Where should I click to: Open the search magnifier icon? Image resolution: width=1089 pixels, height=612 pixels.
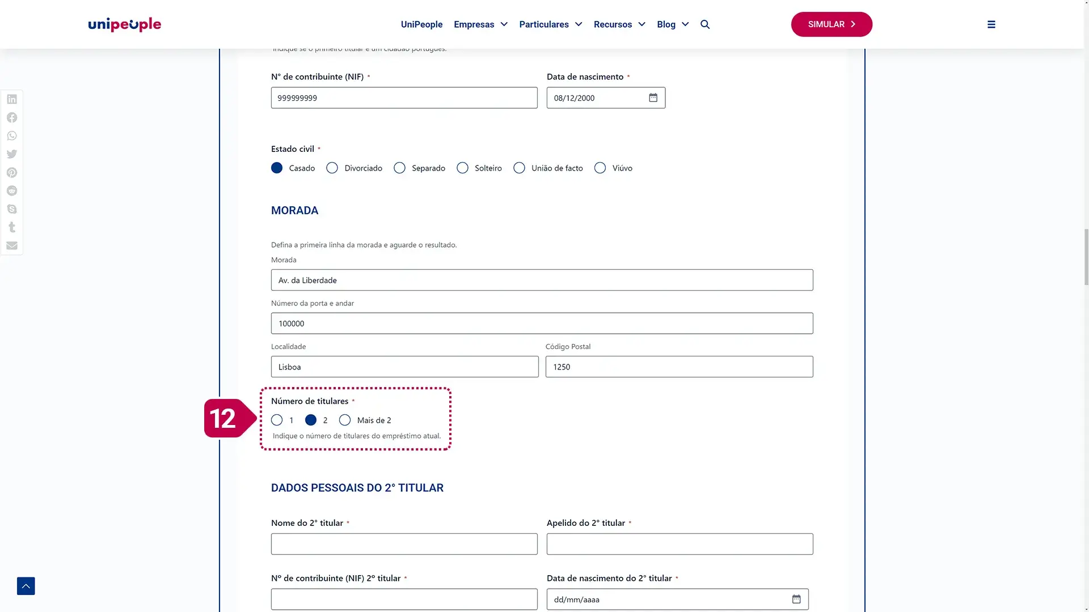(705, 24)
